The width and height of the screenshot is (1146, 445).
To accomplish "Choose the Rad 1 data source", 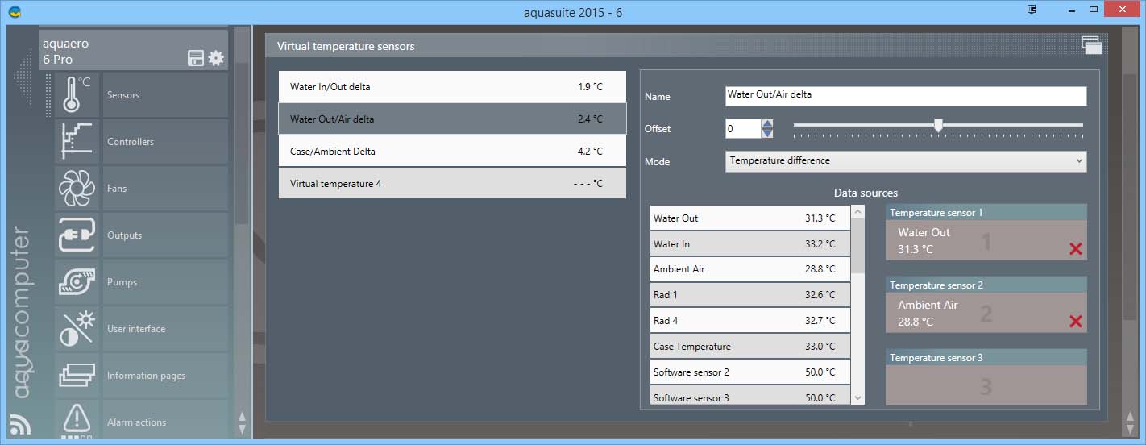I will tap(749, 295).
